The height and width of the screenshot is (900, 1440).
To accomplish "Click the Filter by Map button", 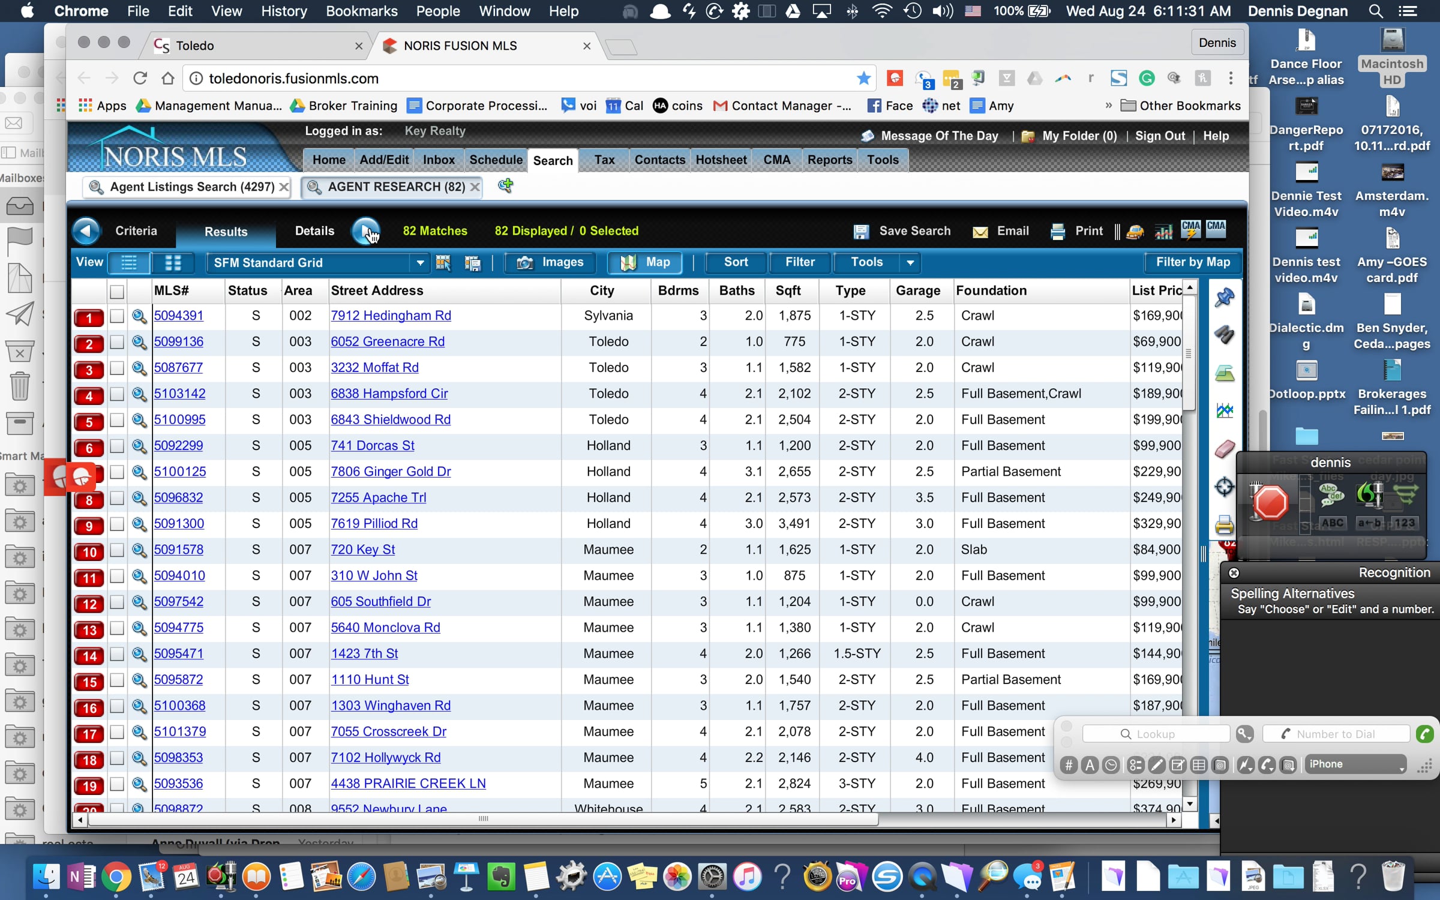I will point(1192,262).
